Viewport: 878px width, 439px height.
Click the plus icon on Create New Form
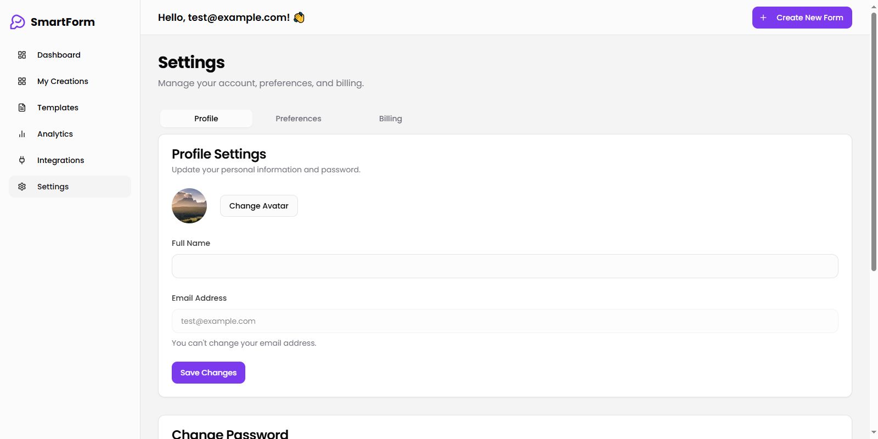point(763,18)
